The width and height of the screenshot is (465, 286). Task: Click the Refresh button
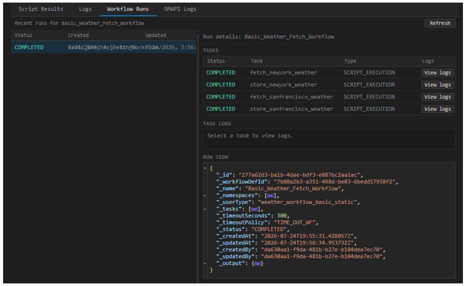coord(440,23)
